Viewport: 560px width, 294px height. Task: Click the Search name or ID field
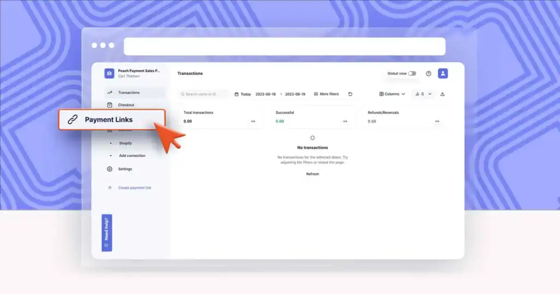(203, 94)
